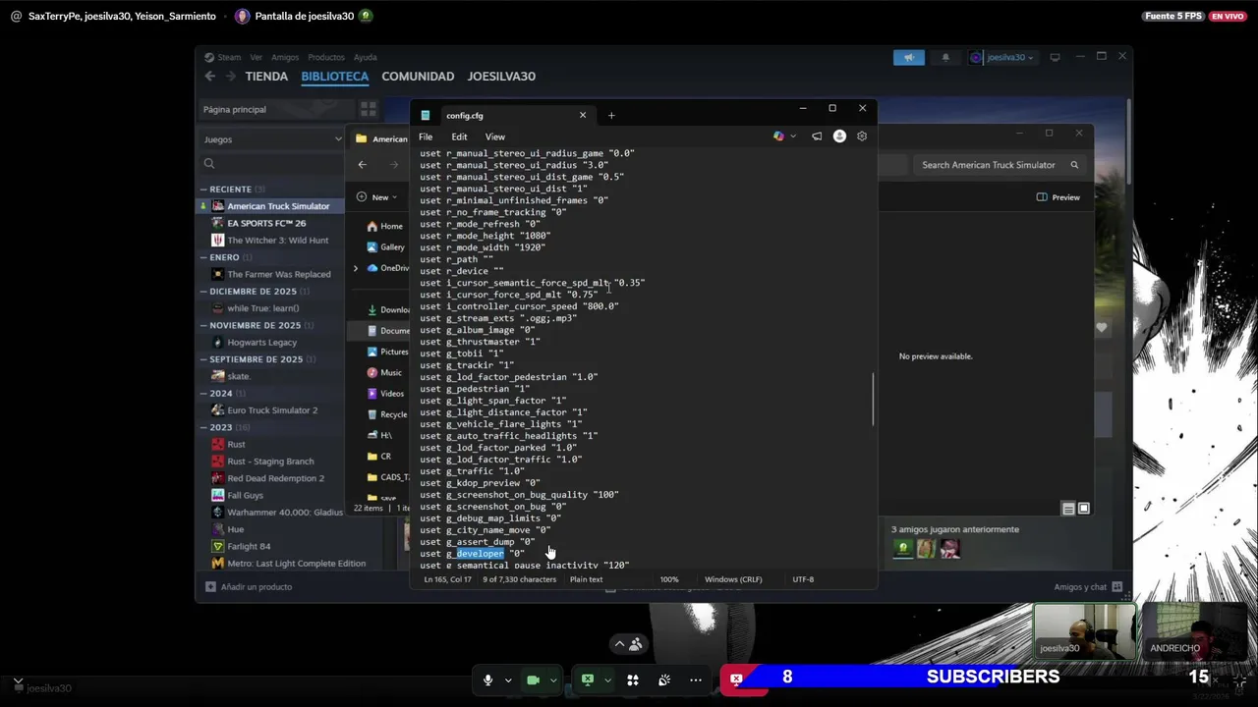1258x707 pixels.
Task: Click Steam Big Picture mode monitor icon
Action: pyautogui.click(x=1055, y=57)
